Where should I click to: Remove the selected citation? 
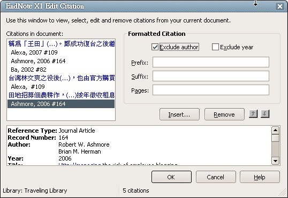pyautogui.click(x=224, y=115)
